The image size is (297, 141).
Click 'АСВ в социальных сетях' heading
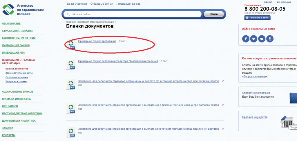258,29
